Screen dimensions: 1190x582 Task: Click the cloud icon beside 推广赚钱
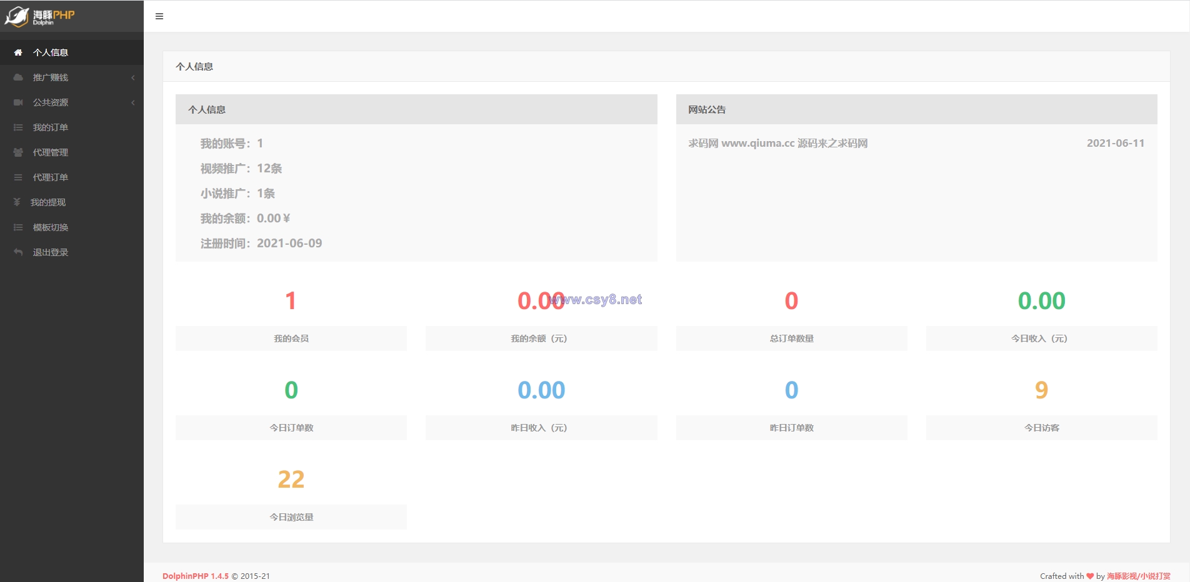coord(18,77)
